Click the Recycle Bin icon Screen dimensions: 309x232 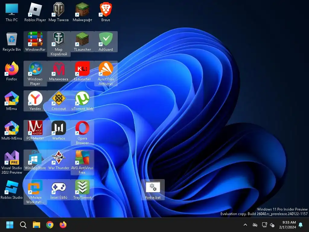click(12, 42)
